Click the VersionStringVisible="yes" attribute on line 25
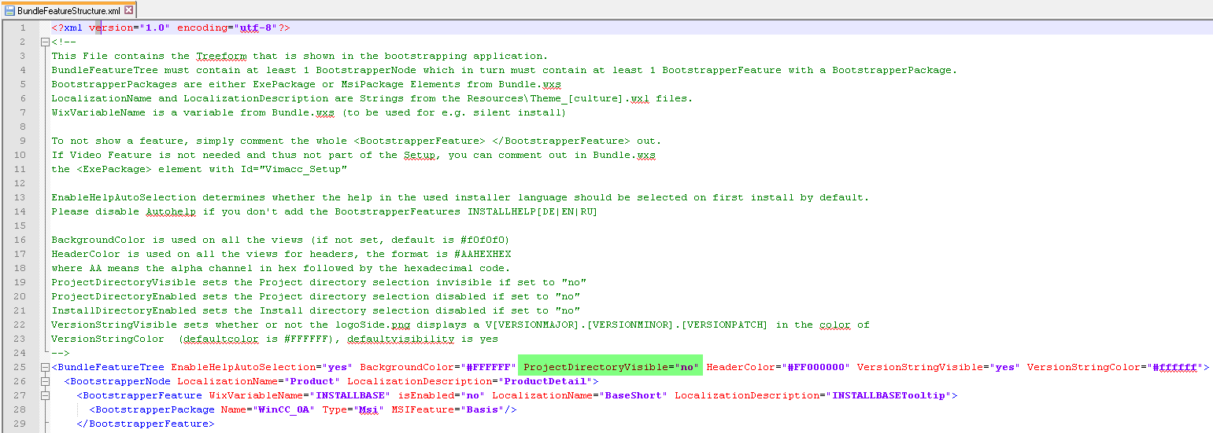The width and height of the screenshot is (1213, 433). [x=939, y=367]
